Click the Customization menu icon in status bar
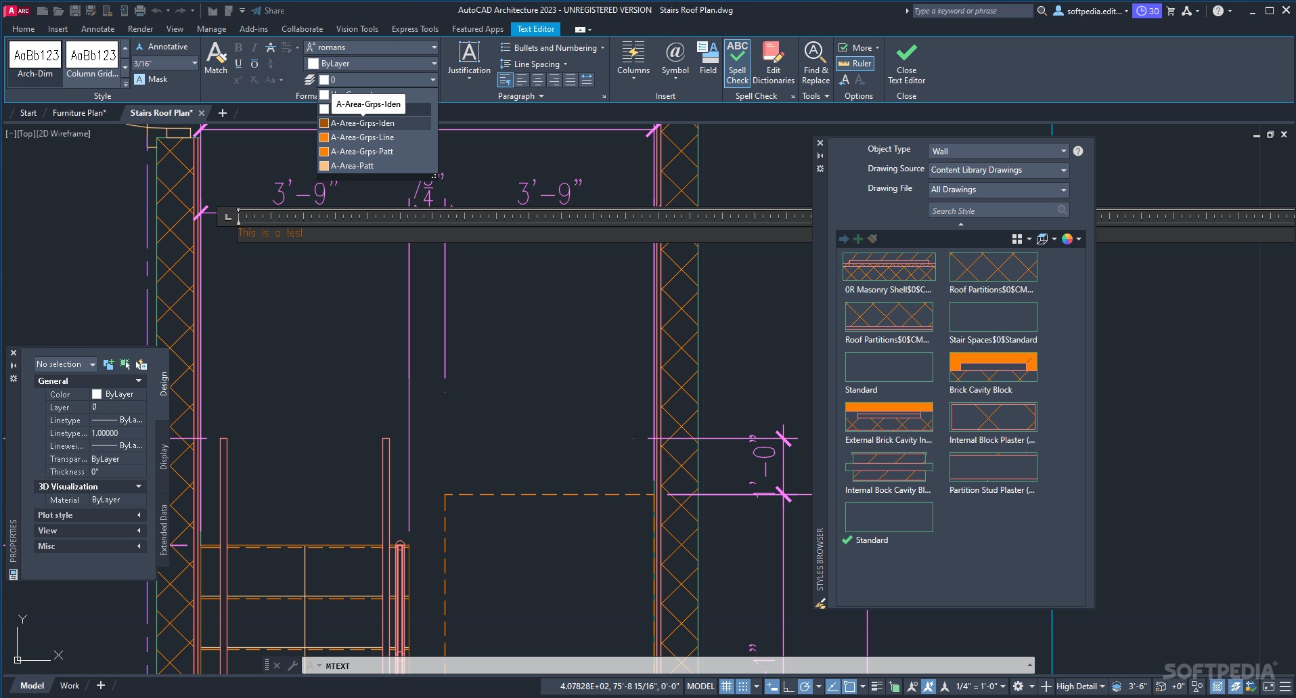 1285,686
